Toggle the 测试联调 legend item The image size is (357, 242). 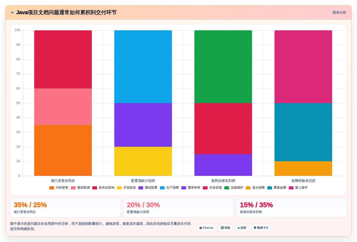(x=80, y=188)
